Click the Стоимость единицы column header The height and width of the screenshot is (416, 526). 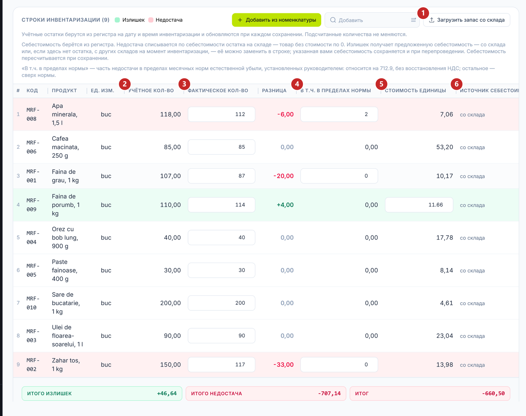[x=416, y=90]
